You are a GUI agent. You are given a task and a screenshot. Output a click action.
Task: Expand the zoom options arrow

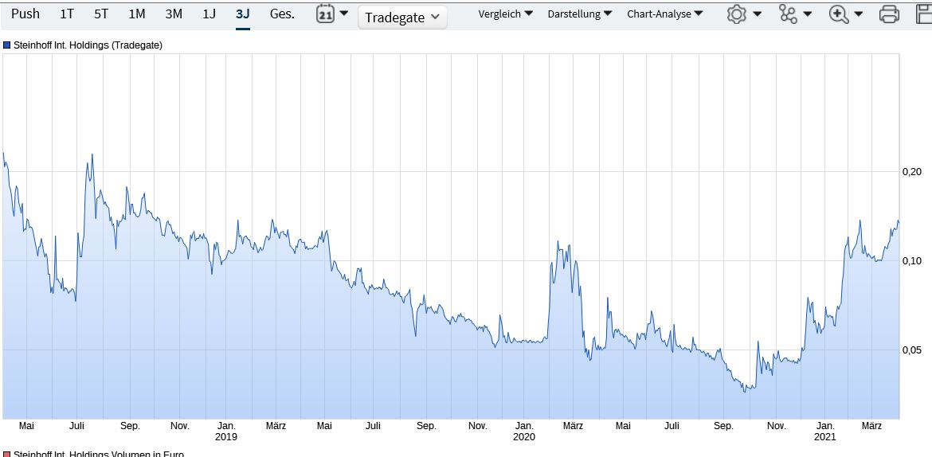coord(858,14)
